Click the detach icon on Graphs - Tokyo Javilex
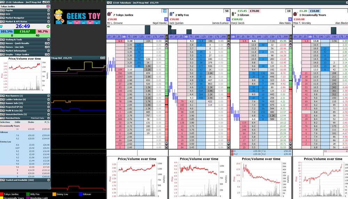Image resolution: width=348 pixels, height=199 pixels. point(46,54)
